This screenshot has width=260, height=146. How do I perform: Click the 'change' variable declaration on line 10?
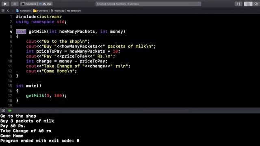tap(44, 61)
